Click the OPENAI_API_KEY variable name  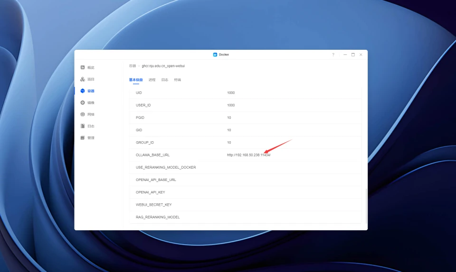(x=151, y=192)
